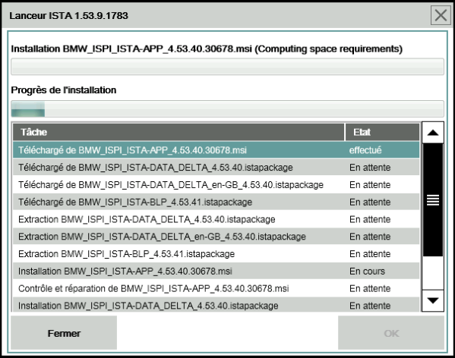Select row Téléchargé de BMW_ISPI_ISTA-DATA_DELTA_4.53.40.istapackage
Screen dimensions: 455x358
point(216,168)
